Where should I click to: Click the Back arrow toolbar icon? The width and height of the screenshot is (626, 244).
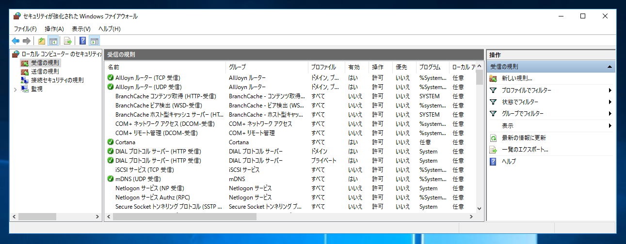pyautogui.click(x=16, y=41)
